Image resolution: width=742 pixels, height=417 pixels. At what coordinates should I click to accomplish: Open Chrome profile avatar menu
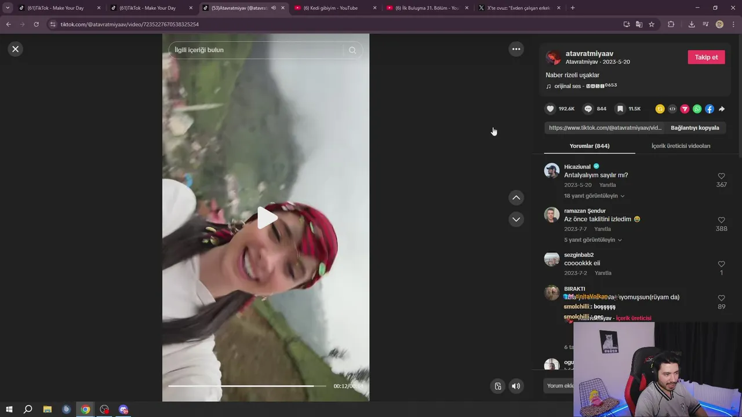pos(719,24)
